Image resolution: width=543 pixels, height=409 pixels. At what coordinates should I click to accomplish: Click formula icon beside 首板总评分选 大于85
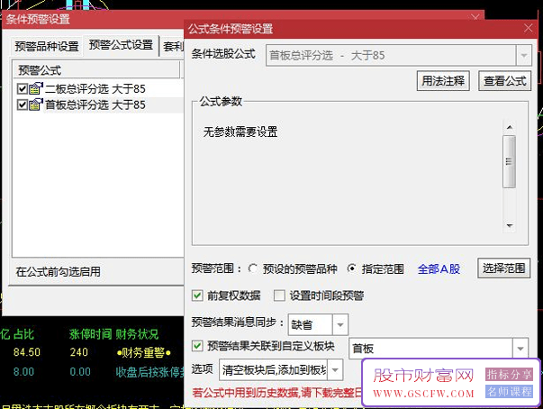pos(36,105)
